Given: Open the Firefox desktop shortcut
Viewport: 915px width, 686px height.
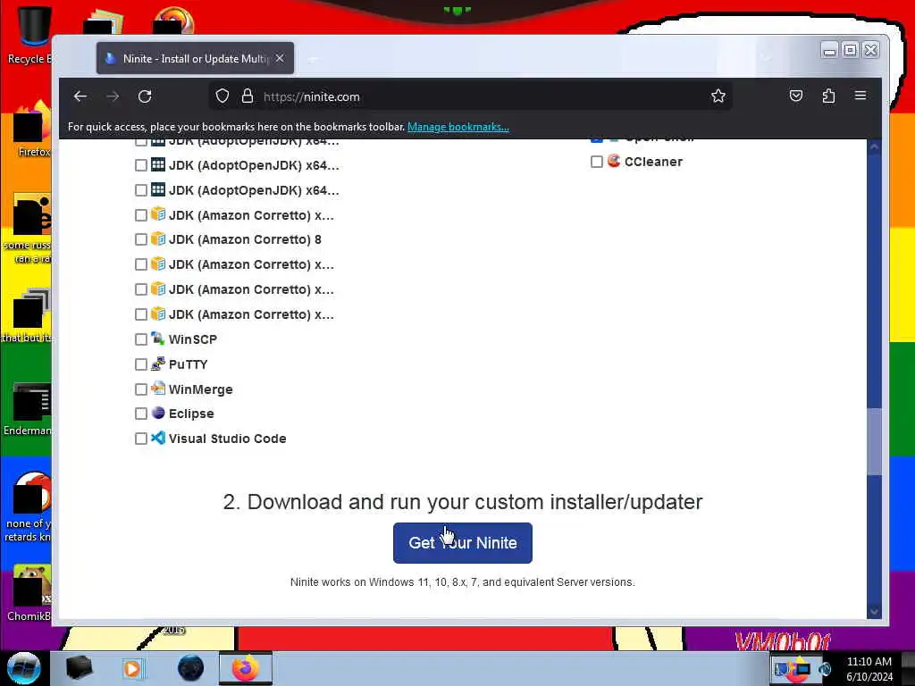Looking at the screenshot, I should 31,130.
